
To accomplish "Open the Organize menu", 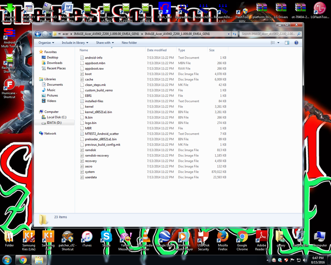I will [46, 42].
